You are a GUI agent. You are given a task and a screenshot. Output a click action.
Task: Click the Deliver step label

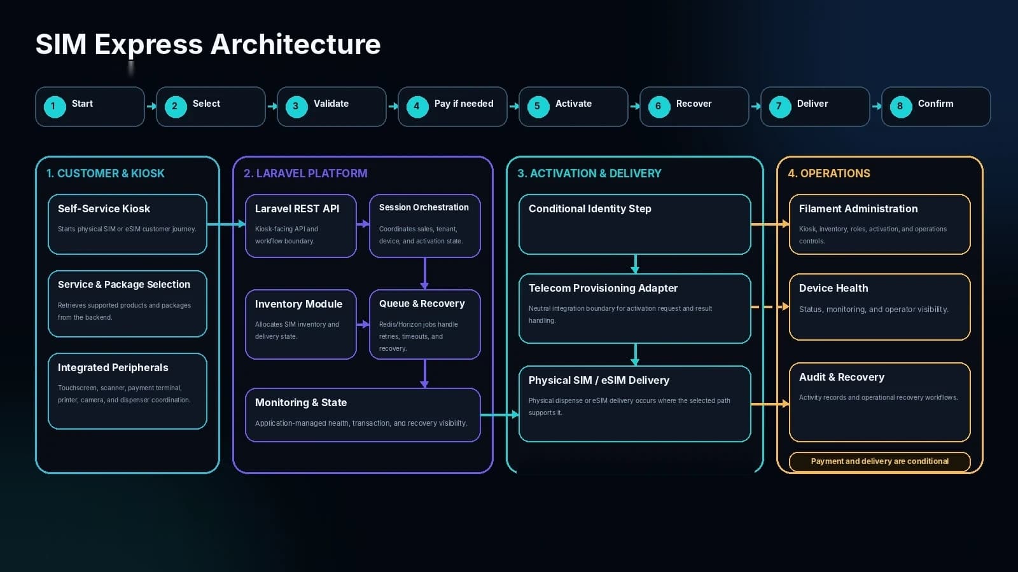click(x=812, y=104)
